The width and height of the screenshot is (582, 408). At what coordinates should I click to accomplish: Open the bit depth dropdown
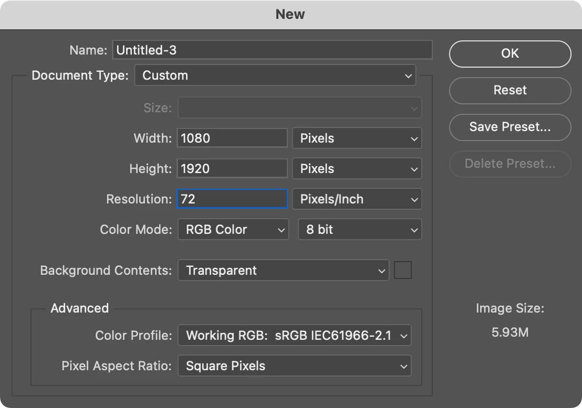[359, 230]
